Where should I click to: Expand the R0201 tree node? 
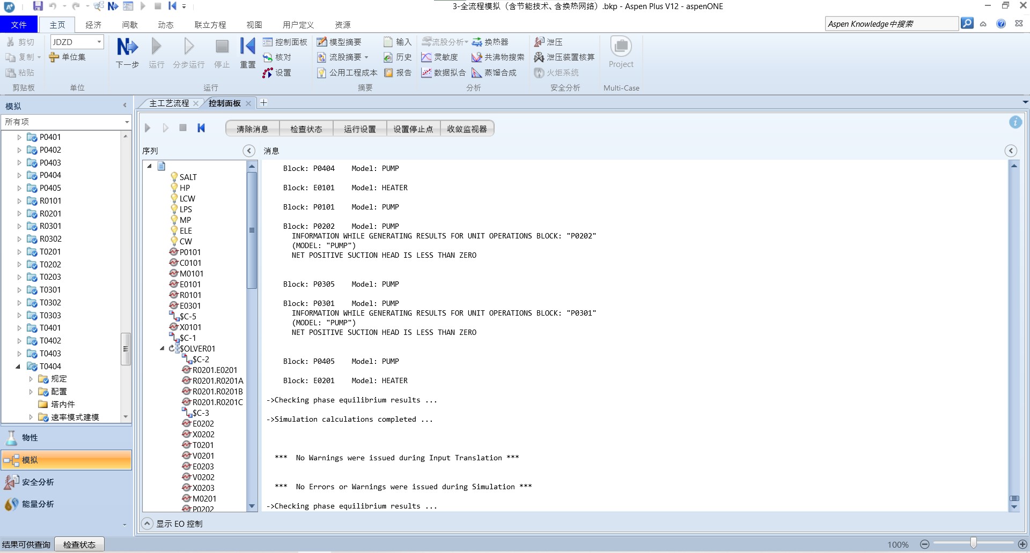tap(19, 214)
